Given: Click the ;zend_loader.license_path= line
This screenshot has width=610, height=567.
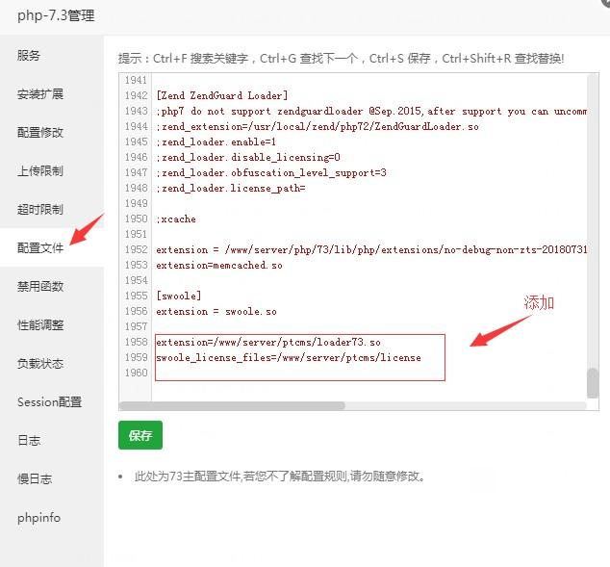Looking at the screenshot, I should click(x=231, y=189).
